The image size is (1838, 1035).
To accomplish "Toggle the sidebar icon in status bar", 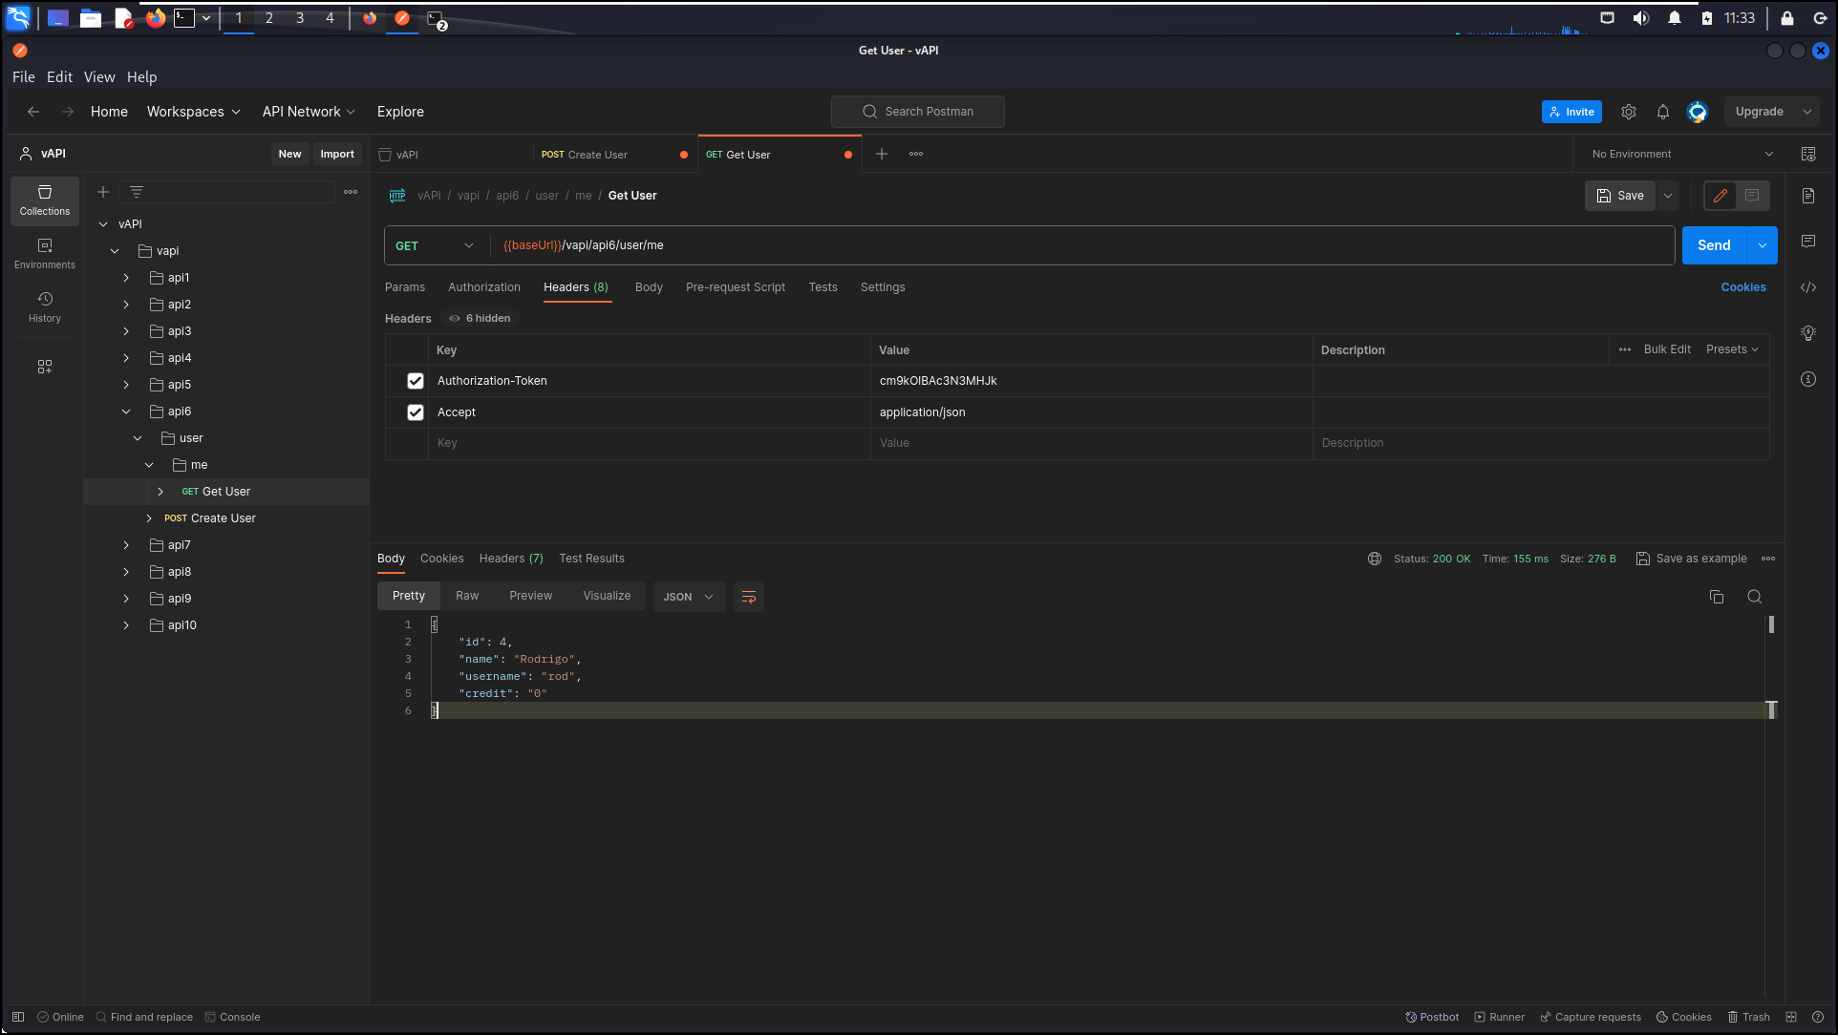I will [x=18, y=1017].
